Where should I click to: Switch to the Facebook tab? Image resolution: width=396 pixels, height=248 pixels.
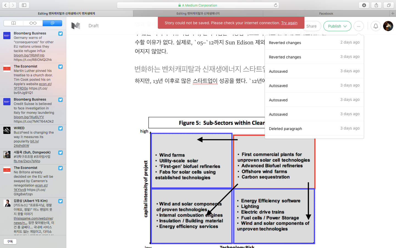point(326,14)
